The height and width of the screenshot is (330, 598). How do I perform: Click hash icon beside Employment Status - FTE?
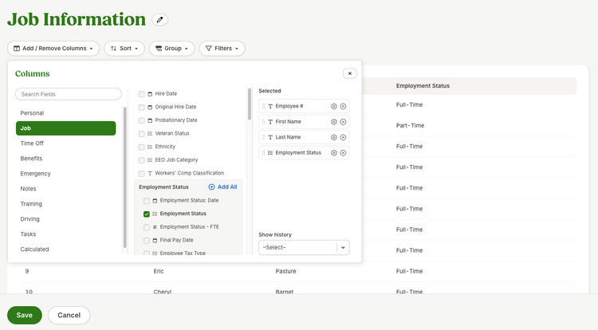click(x=155, y=227)
